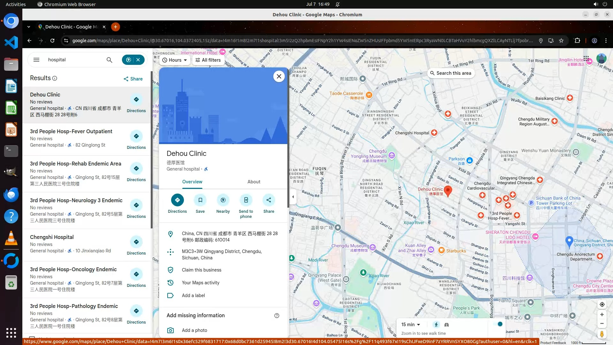Click the magnifier search icon
This screenshot has height=345, width=613.
pyautogui.click(x=109, y=60)
